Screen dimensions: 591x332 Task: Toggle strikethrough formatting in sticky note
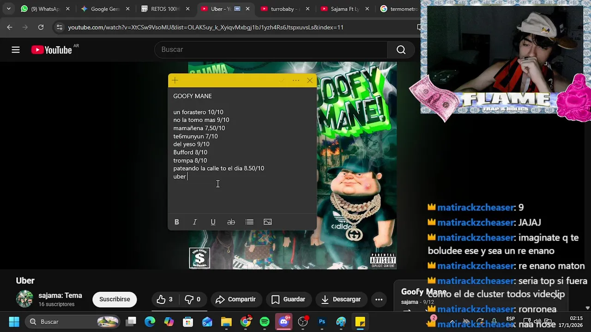(x=231, y=222)
